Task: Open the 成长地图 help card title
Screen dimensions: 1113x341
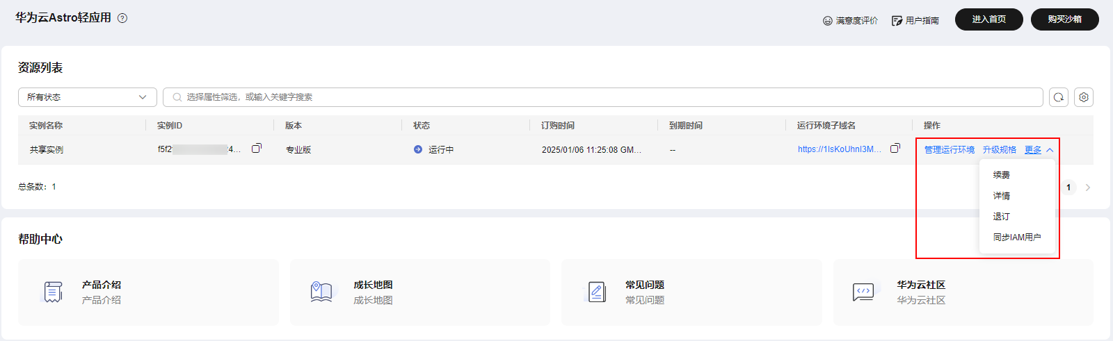Action: click(x=373, y=285)
